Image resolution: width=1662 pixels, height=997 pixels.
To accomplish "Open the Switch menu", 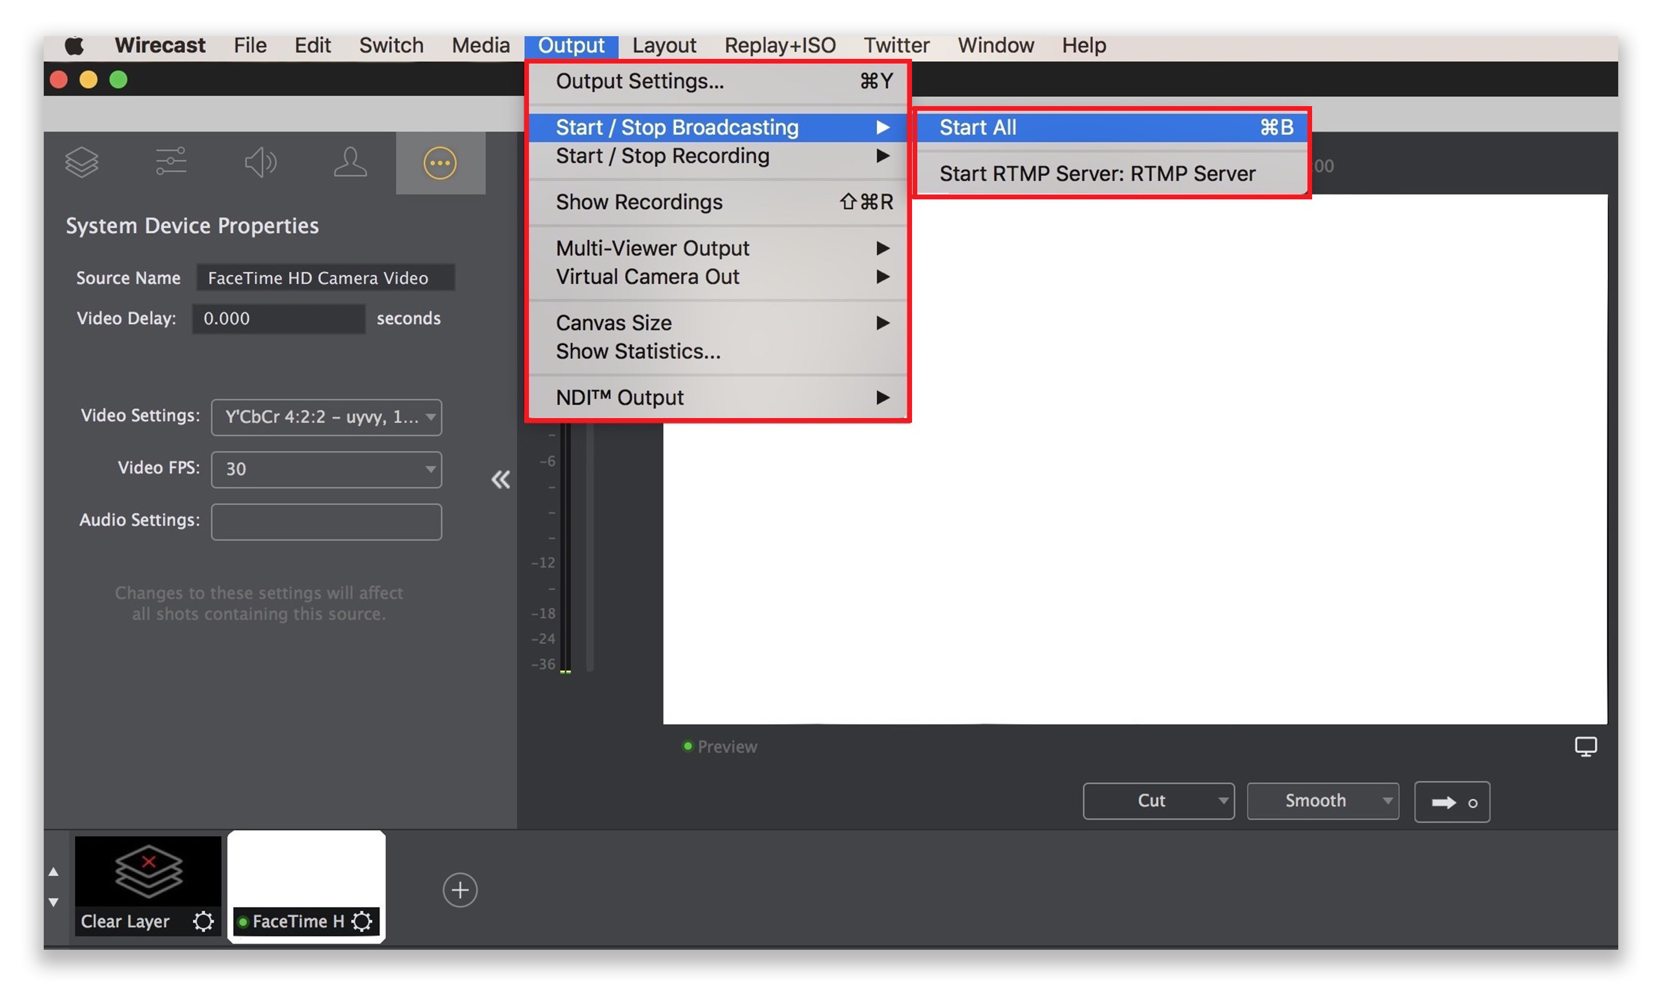I will pyautogui.click(x=391, y=45).
